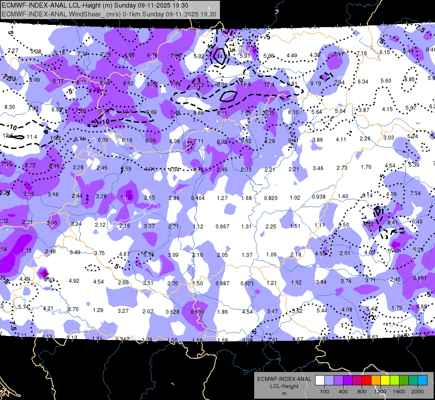Image resolution: width=435 pixels, height=400 pixels.
Task: Click the teal legend color swatch
Action: pyautogui.click(x=413, y=380)
